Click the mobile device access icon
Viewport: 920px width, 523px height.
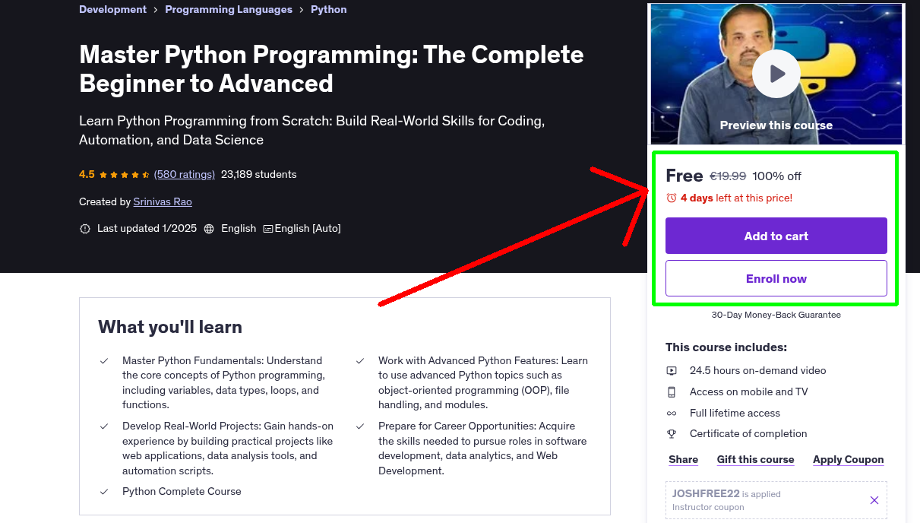click(672, 392)
